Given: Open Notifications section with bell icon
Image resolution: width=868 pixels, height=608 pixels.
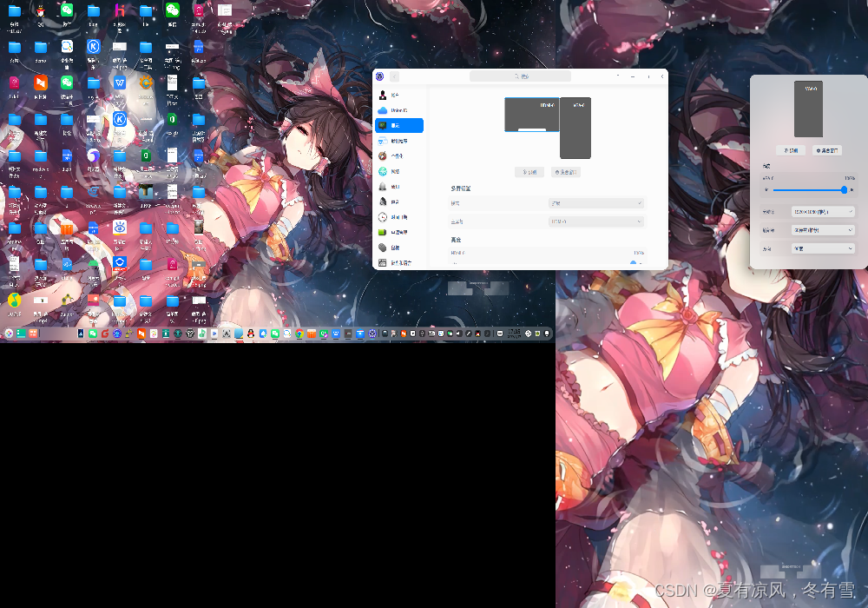Looking at the screenshot, I should click(399, 187).
